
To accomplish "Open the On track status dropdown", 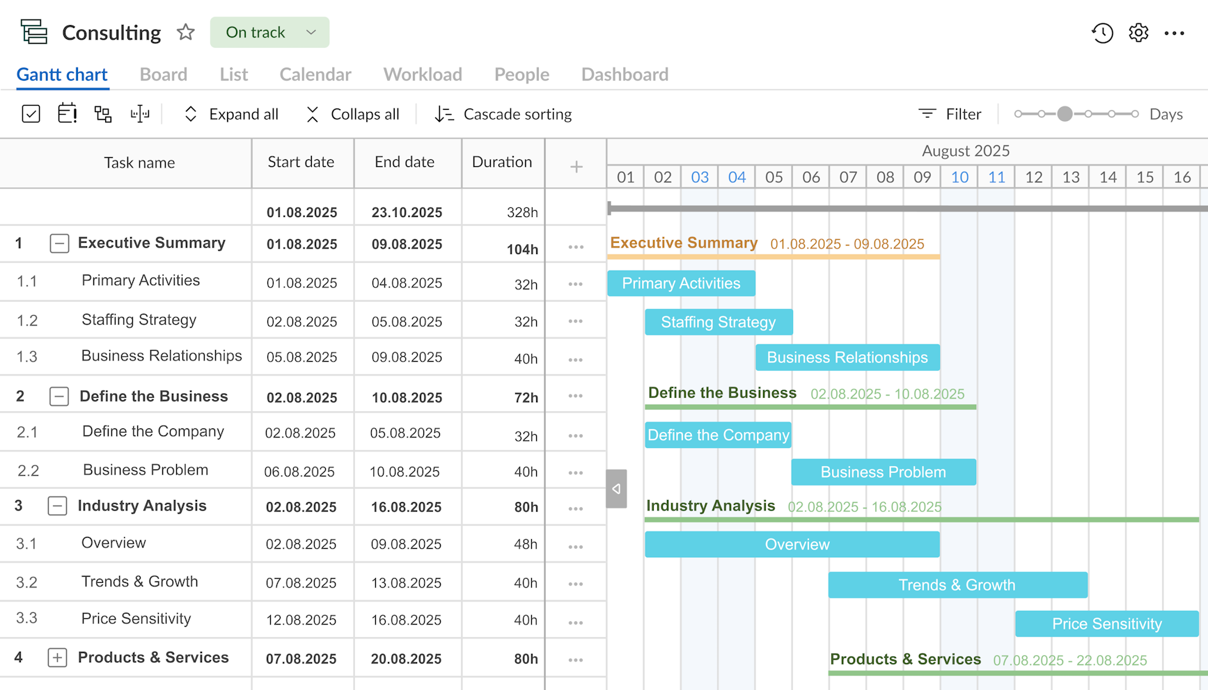I will click(269, 33).
